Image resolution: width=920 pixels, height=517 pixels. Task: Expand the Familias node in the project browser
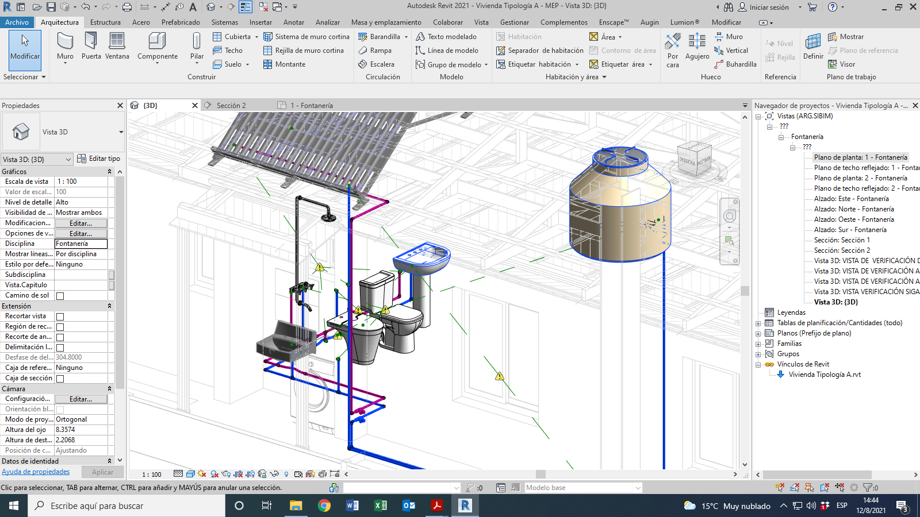758,343
